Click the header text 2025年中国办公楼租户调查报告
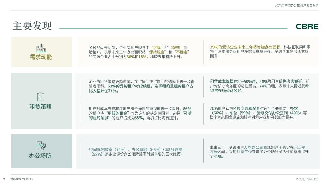The image size is (329, 185). coord(296,5)
